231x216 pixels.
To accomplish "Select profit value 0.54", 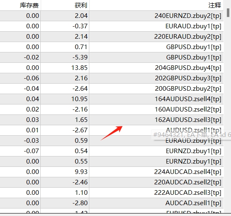I will coord(81,151).
